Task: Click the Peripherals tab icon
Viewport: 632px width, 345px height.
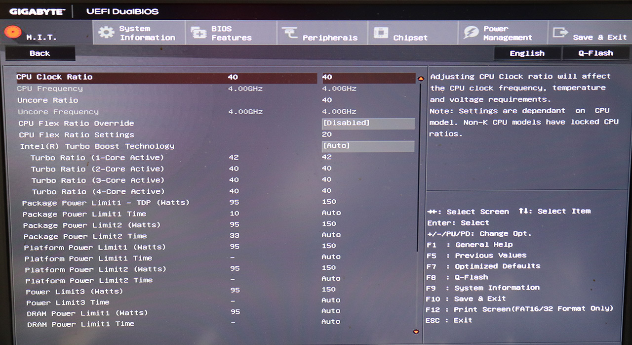Action: (x=289, y=33)
